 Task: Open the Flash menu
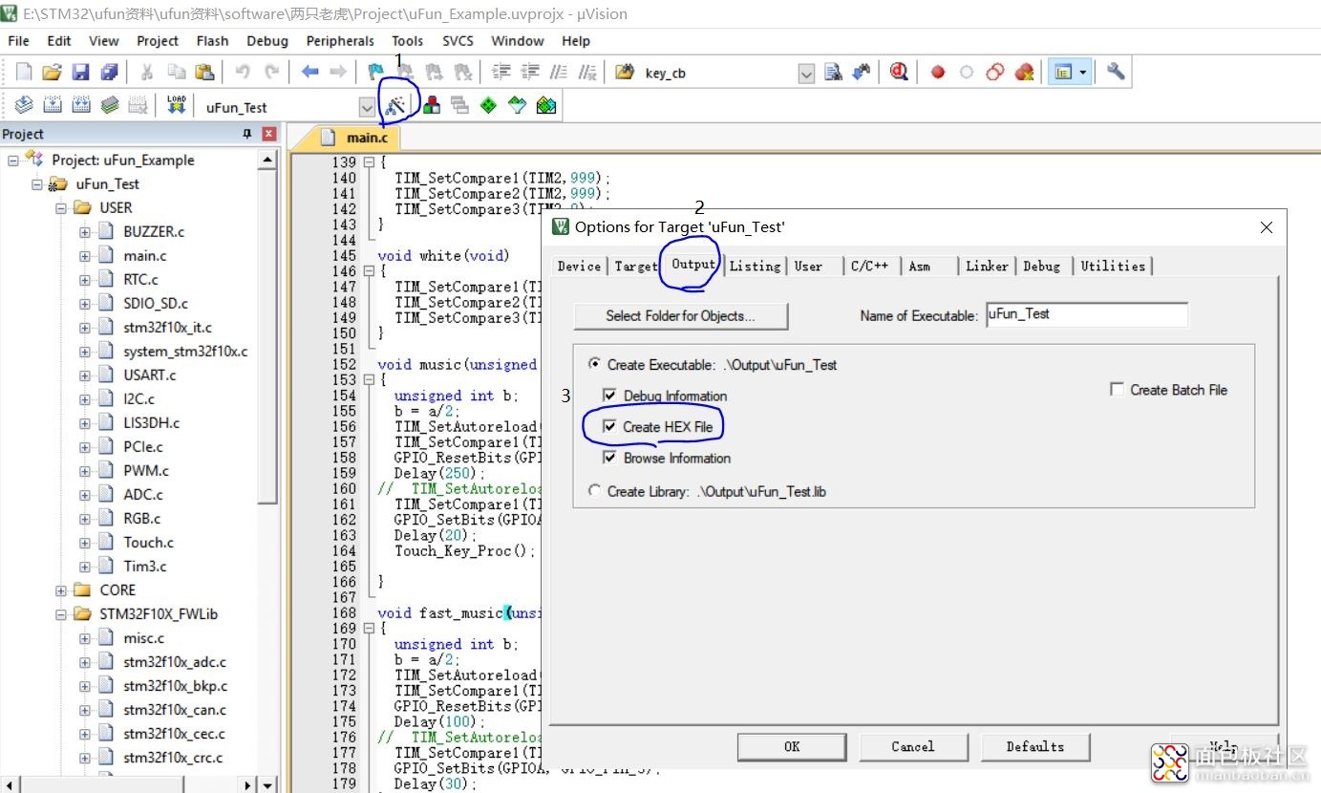coord(212,41)
